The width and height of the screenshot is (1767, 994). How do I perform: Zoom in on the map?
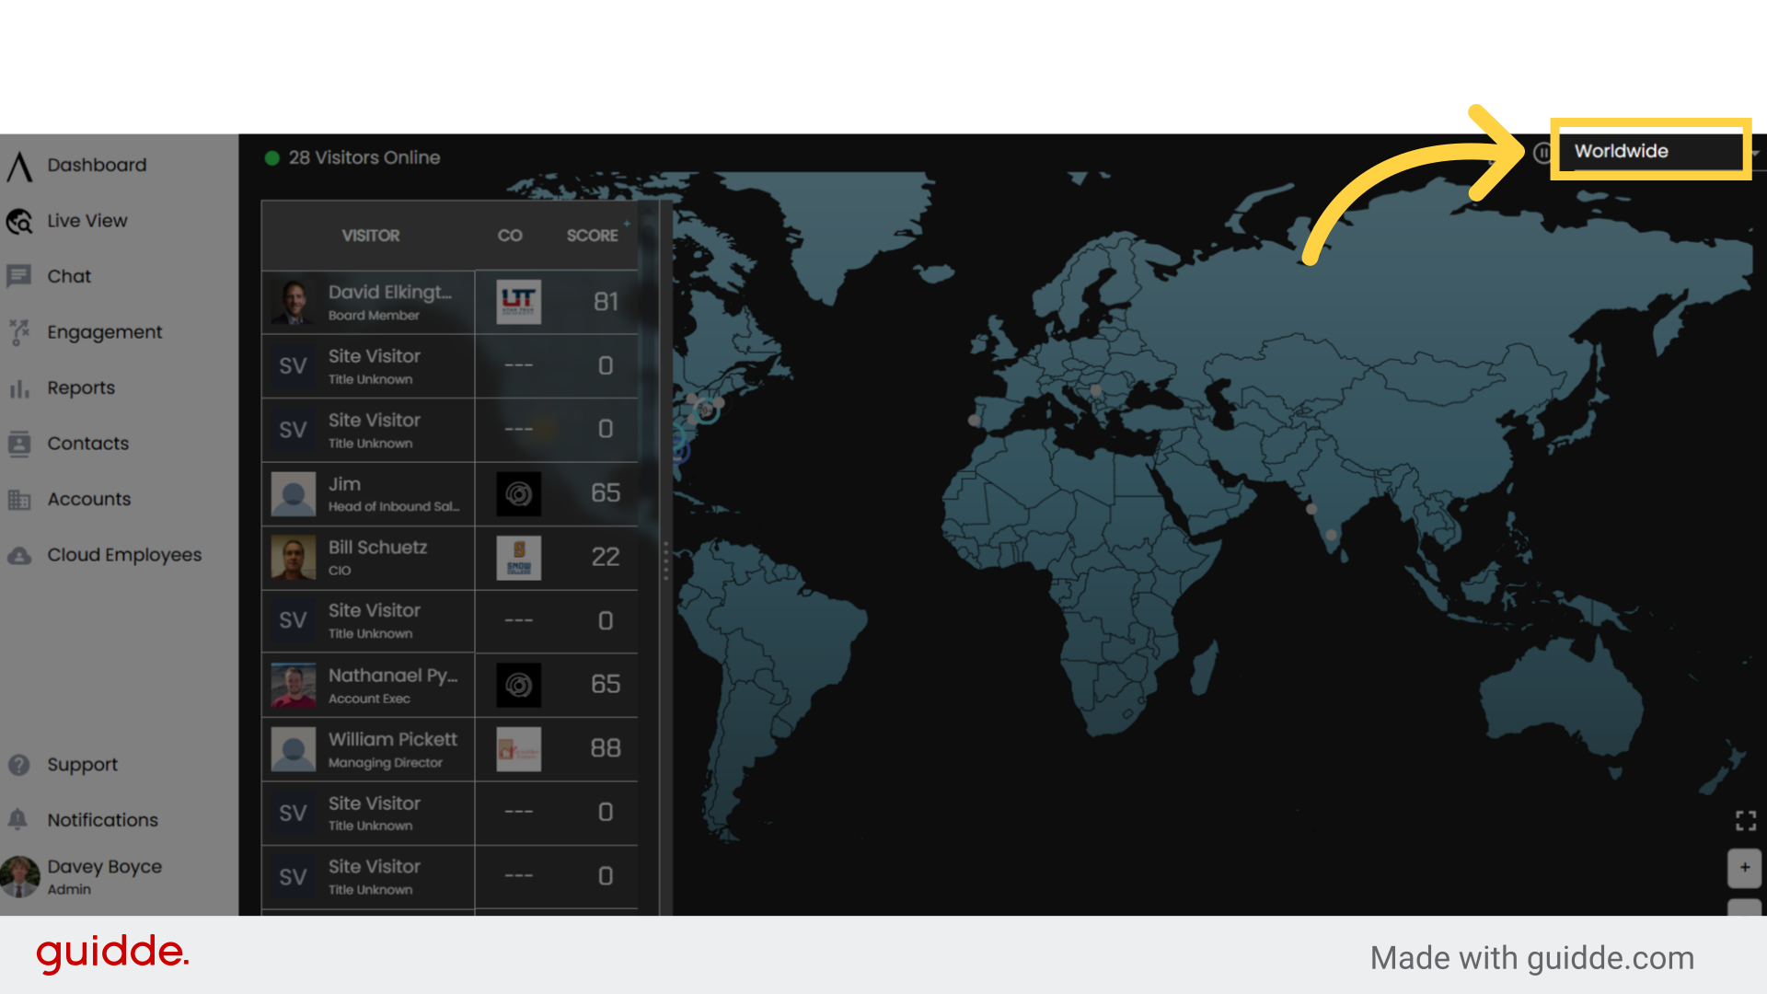1745,868
